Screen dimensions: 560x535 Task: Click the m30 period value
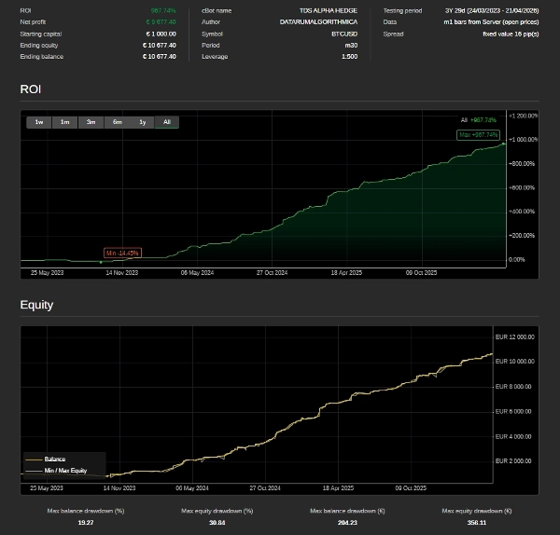tap(351, 46)
